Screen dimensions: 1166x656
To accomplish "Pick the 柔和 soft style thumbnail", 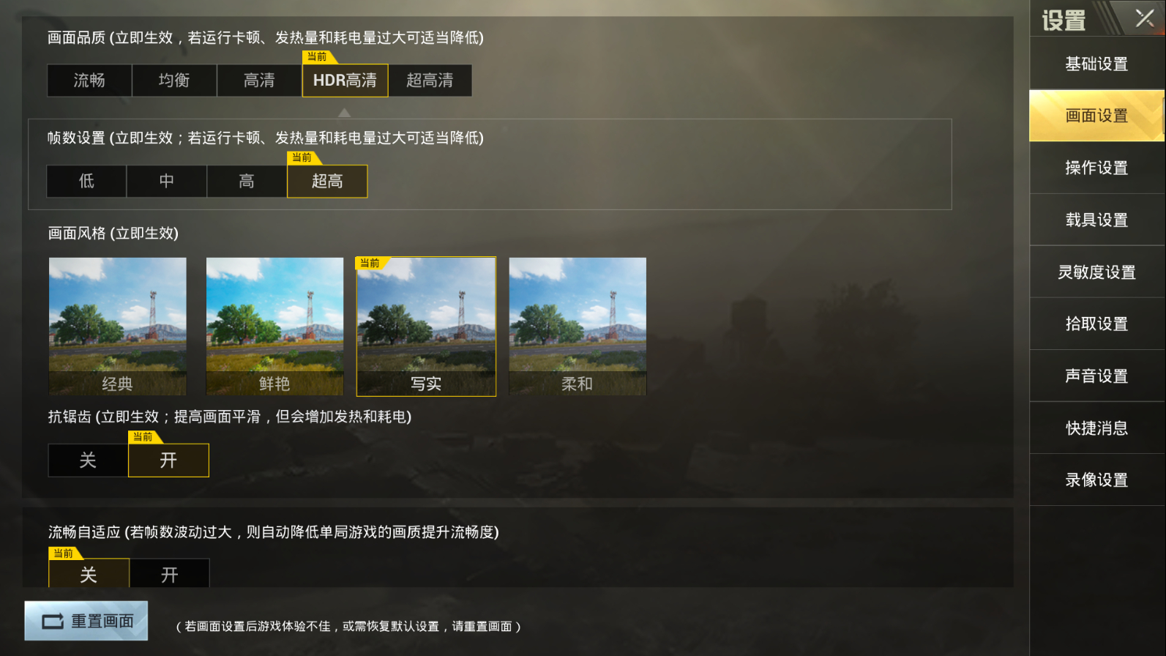I will [578, 327].
